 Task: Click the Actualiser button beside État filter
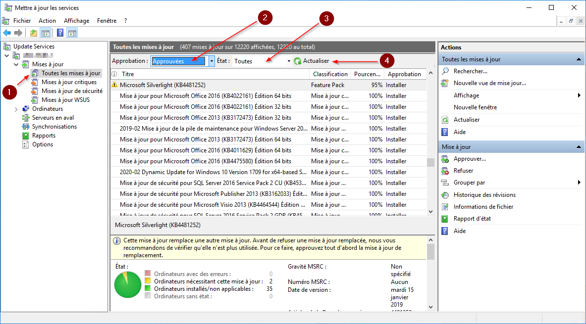(x=311, y=61)
